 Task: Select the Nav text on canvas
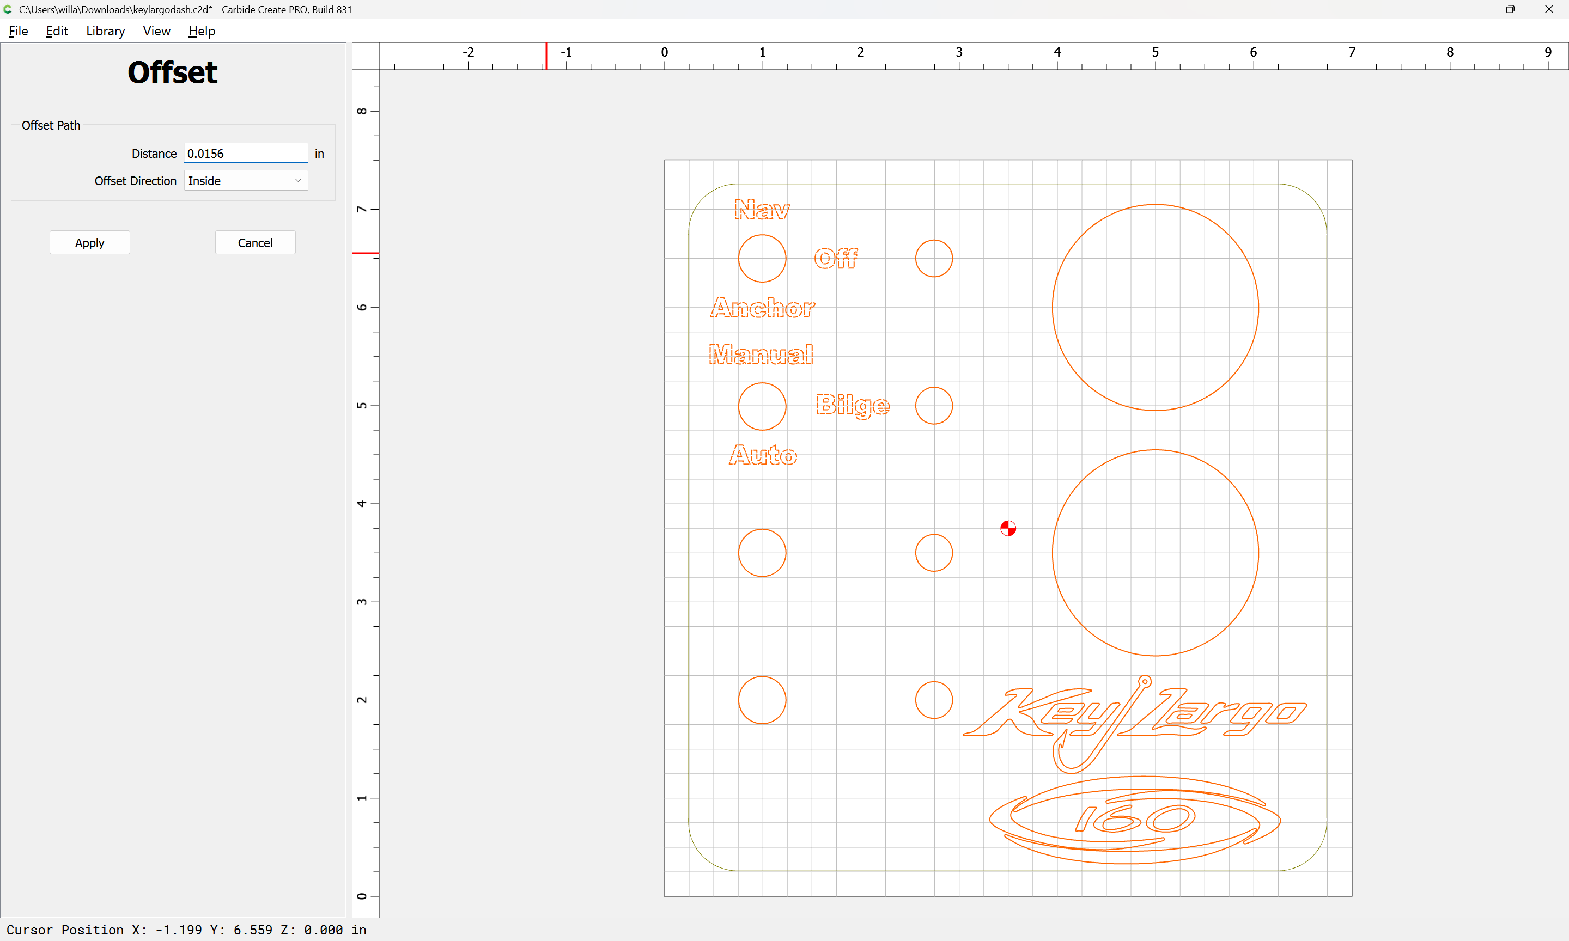pyautogui.click(x=762, y=210)
